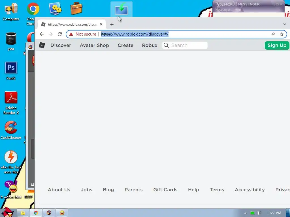Click the Photoshop Ps desktop icon

coord(11,68)
